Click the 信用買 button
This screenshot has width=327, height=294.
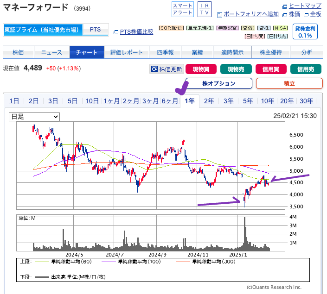271,69
